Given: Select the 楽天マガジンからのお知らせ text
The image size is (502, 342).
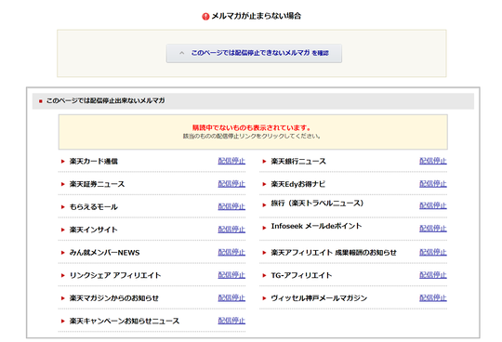Looking at the screenshot, I should [114, 298].
